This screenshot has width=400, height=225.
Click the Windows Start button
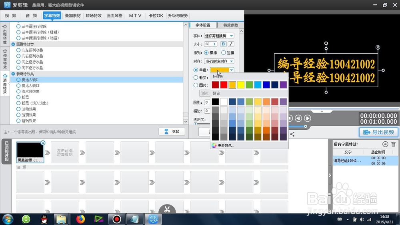8,219
